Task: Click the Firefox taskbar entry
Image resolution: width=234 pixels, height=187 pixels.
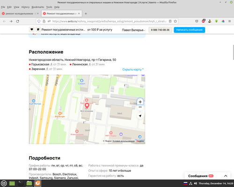Action: pos(37,183)
